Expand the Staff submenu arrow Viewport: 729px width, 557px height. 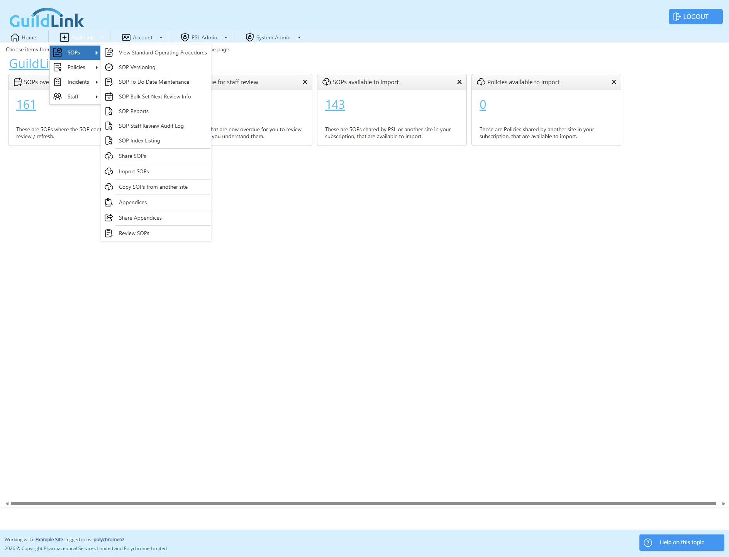point(97,97)
